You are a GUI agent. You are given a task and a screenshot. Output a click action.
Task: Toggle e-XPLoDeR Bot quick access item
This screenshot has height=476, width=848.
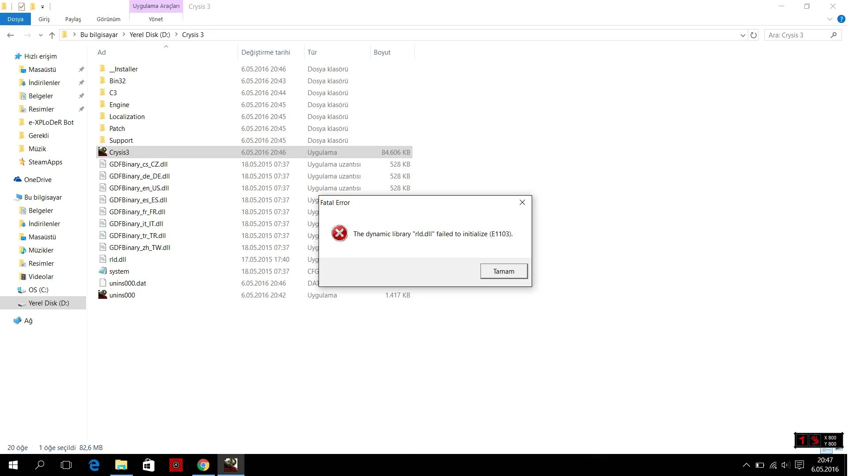[50, 122]
